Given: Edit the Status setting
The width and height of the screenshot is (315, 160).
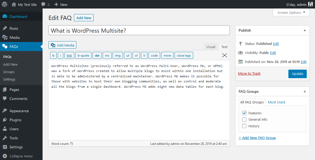Looking at the screenshot, I should [276, 44].
